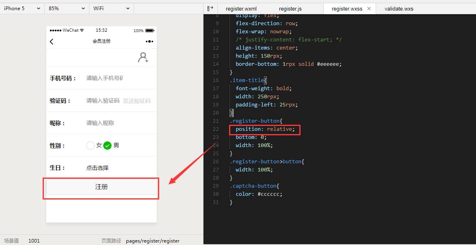Screen dimensions: 476x245
Task: Click the padding-left: 25rpx line
Action: (267, 105)
